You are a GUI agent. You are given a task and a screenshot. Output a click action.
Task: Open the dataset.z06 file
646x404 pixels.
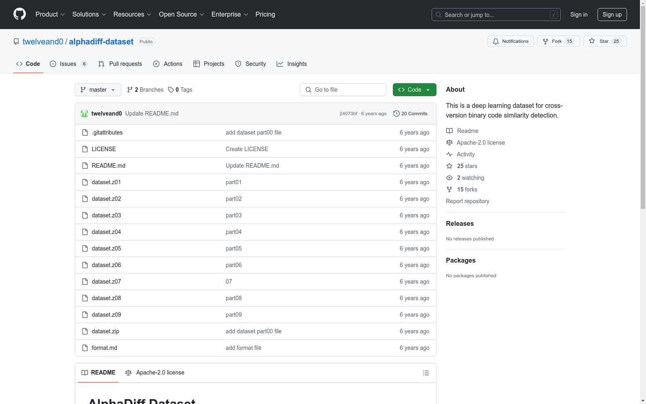106,265
